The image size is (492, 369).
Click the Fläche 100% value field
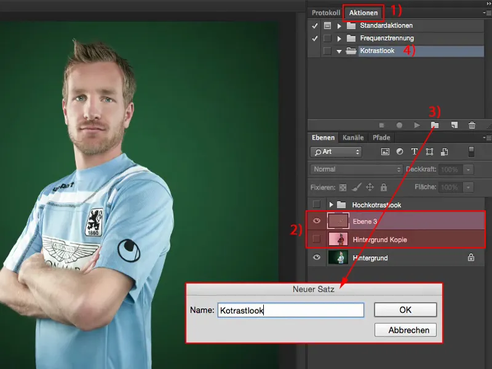click(x=451, y=188)
